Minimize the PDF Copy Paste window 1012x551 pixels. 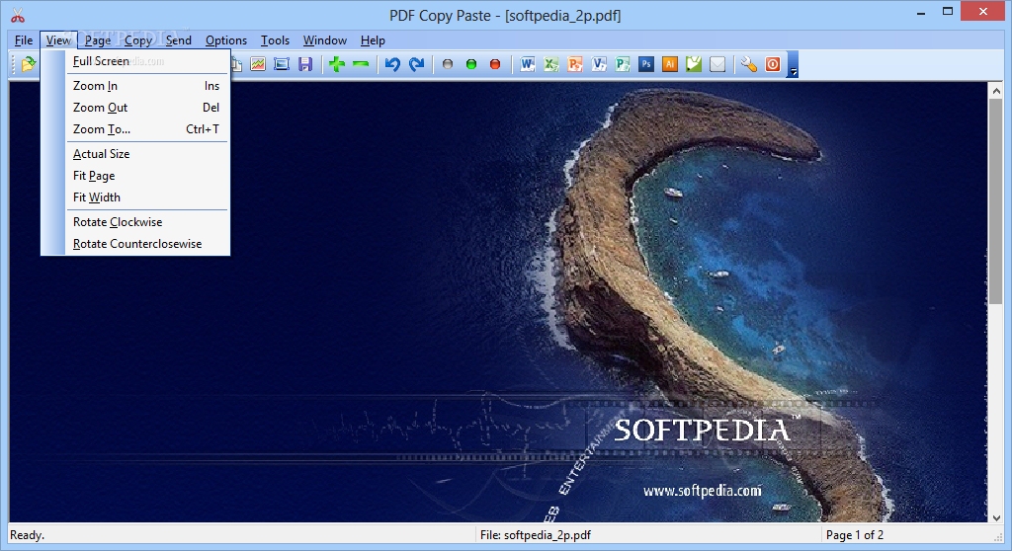pyautogui.click(x=921, y=12)
